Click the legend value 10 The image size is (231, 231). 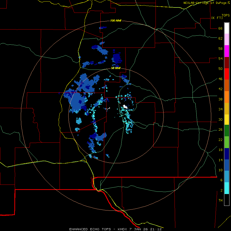220,170
